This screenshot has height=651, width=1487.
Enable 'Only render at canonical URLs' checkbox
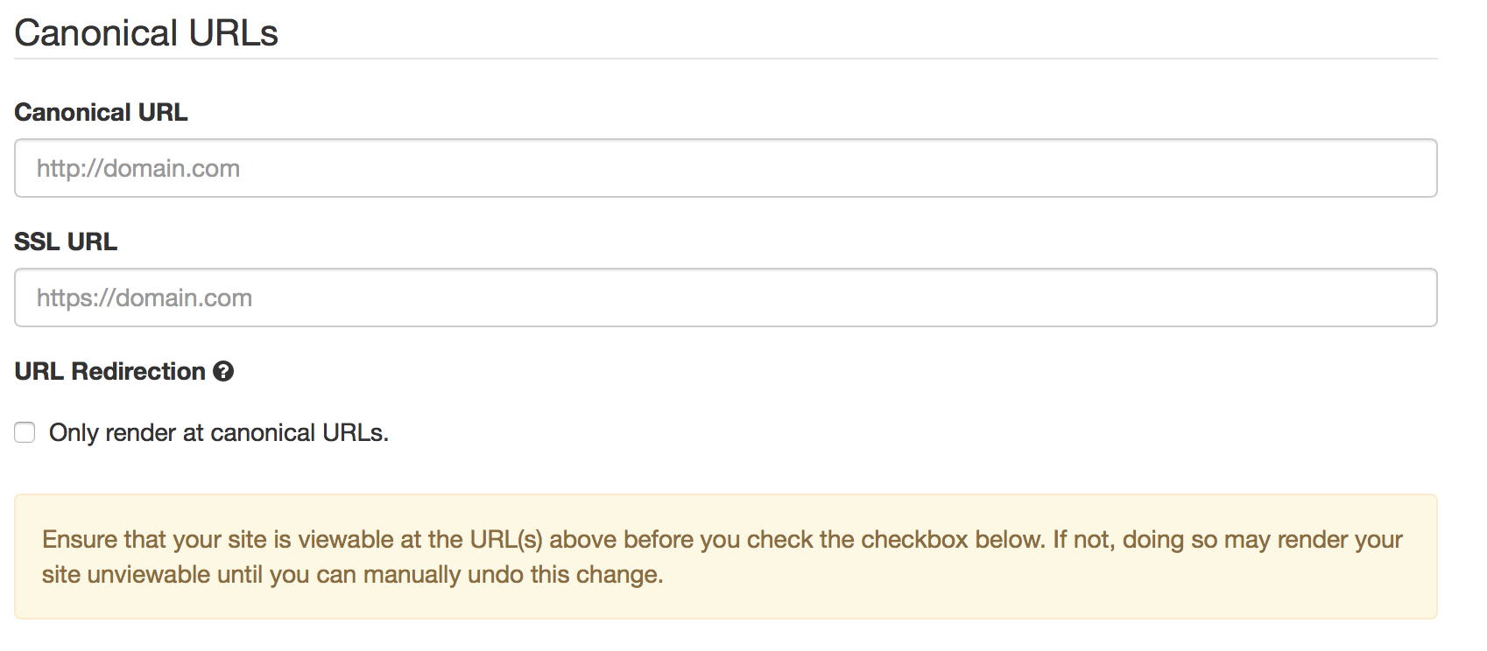click(25, 432)
